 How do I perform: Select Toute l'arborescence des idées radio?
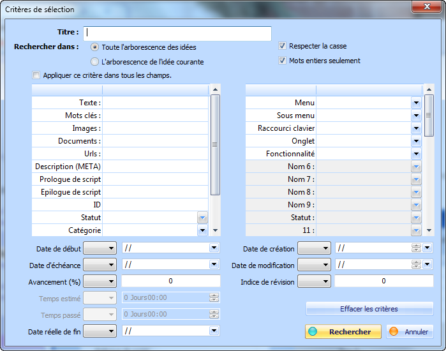coord(94,47)
